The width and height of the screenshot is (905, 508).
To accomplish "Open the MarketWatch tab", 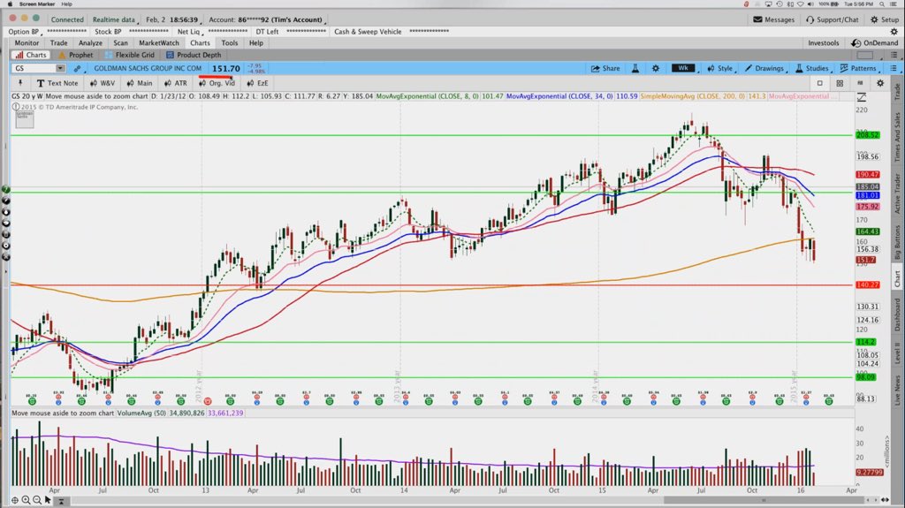I will coord(159,42).
